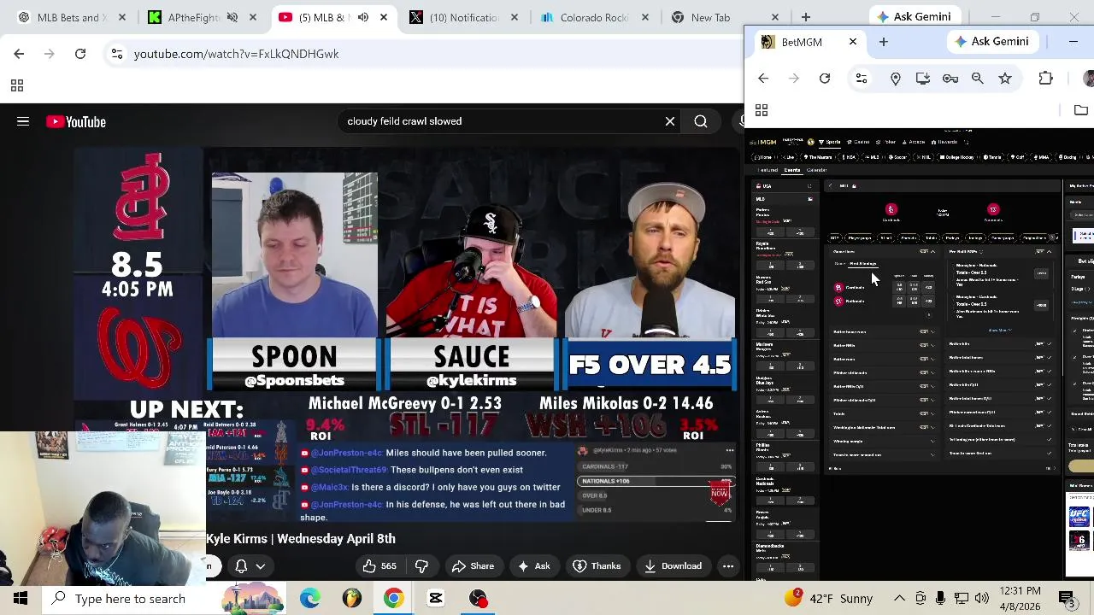
Task: Send Thanks to the creator
Action: tap(597, 565)
